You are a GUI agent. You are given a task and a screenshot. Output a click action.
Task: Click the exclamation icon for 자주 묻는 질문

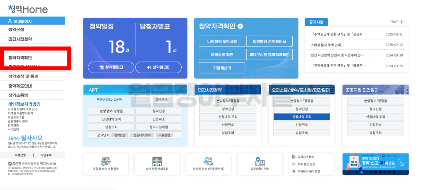294,164
